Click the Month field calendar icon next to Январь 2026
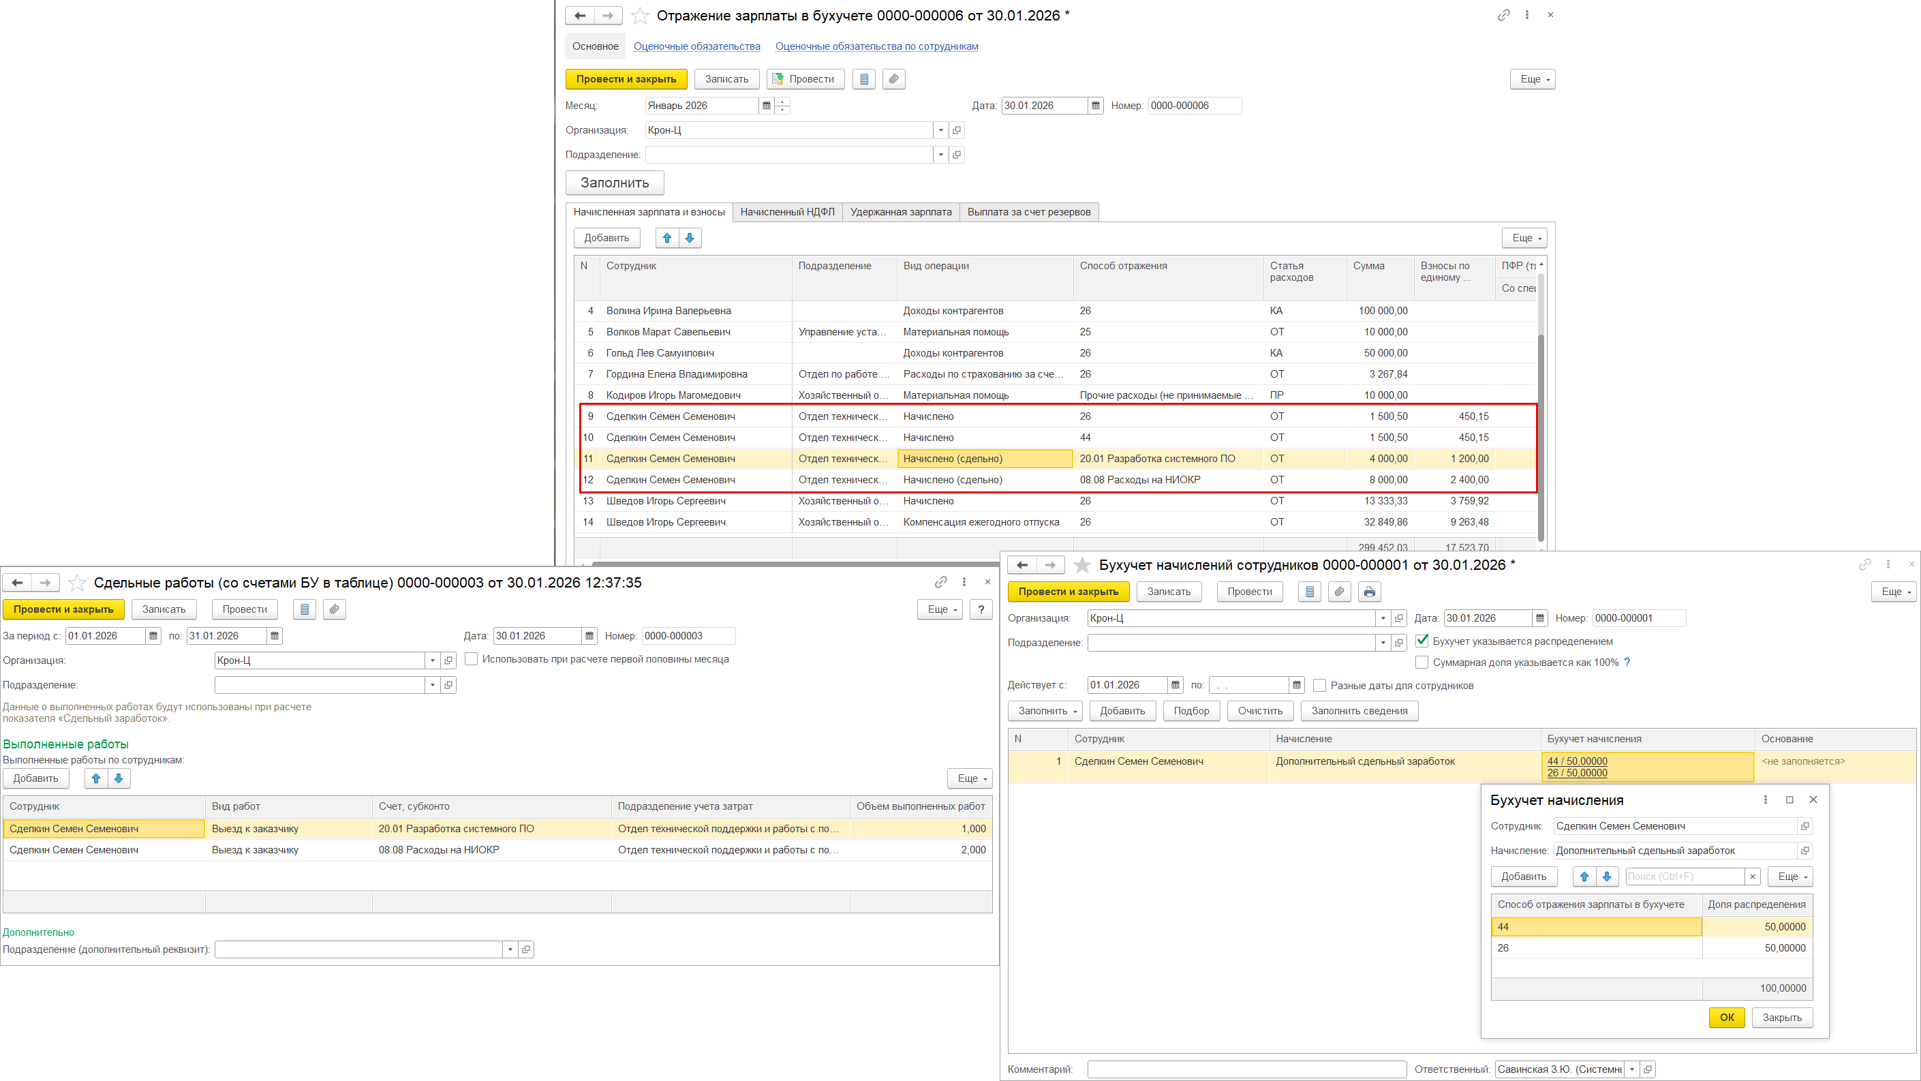The height and width of the screenshot is (1081, 1921). (766, 106)
